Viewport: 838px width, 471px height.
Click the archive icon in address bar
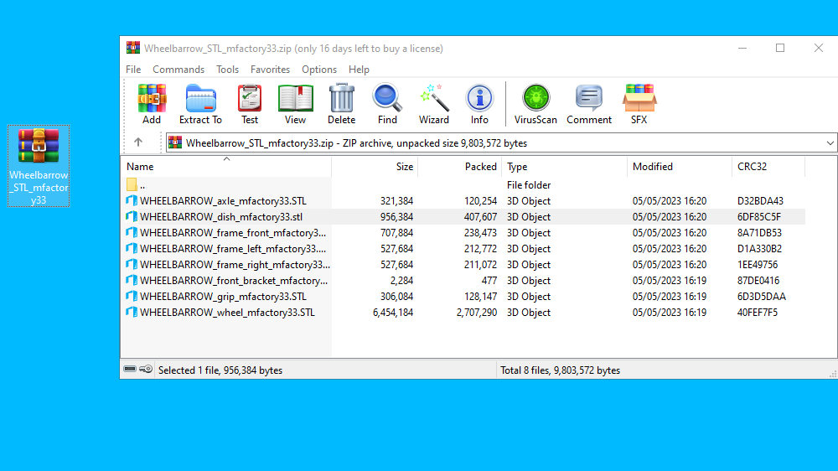(x=175, y=142)
